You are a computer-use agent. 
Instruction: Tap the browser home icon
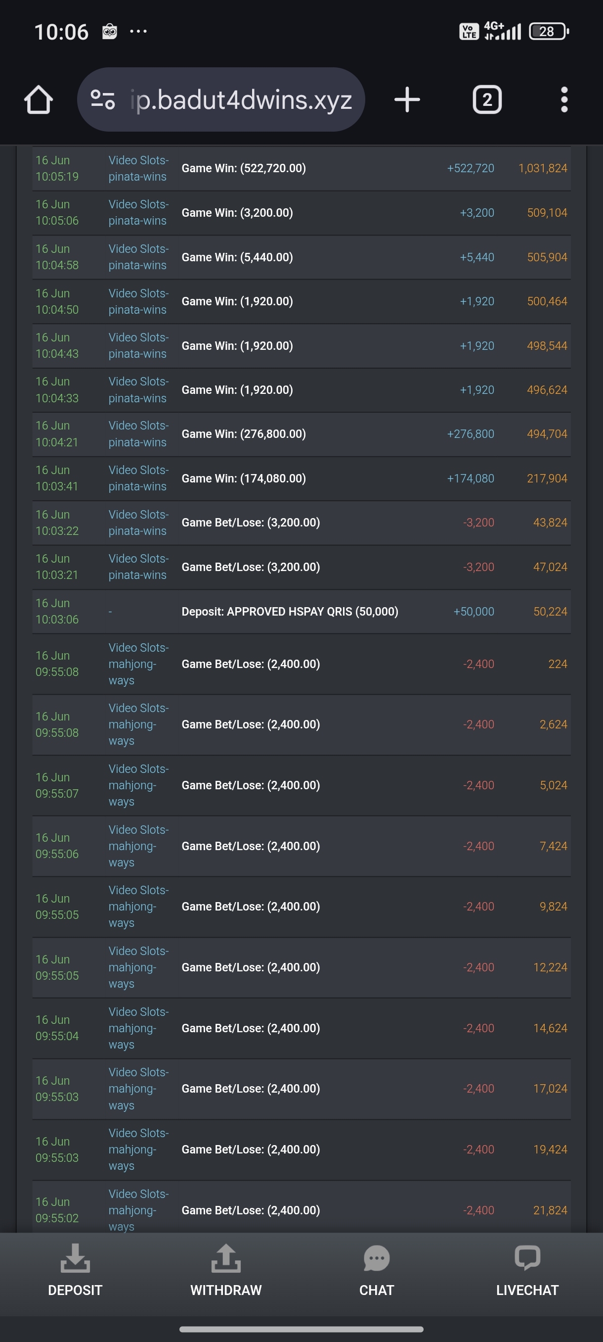coord(39,99)
